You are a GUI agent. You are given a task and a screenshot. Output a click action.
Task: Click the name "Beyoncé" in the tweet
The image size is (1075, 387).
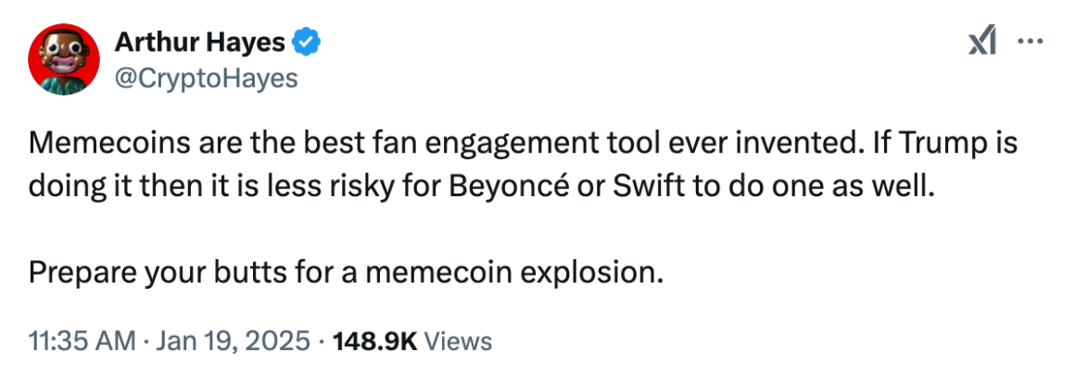[x=501, y=184]
